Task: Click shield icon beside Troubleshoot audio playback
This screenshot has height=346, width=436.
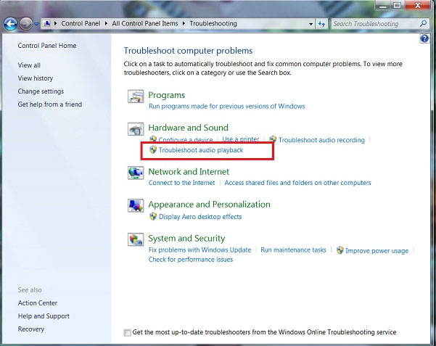Action: click(x=153, y=149)
